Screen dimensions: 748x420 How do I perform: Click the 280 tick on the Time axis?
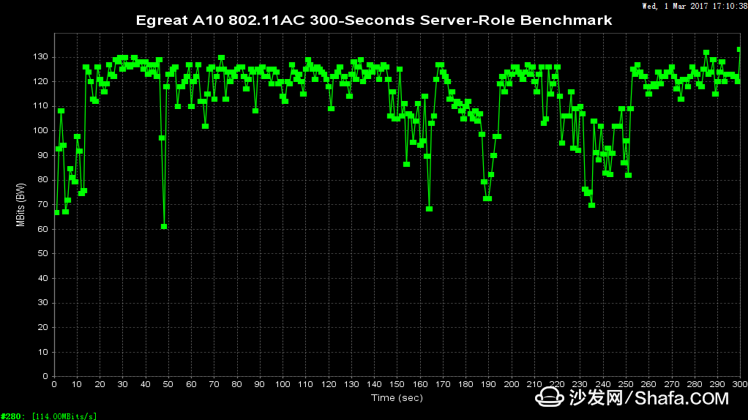coord(694,384)
